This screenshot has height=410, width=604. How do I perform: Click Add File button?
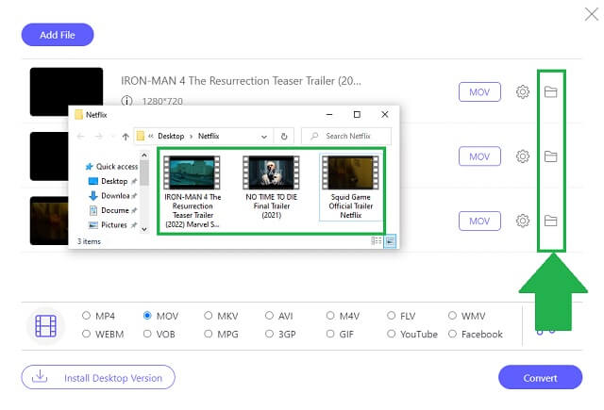[58, 35]
